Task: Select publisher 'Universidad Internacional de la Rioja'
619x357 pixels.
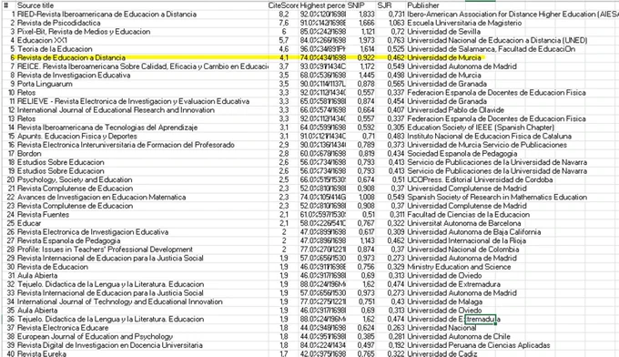Action: (467, 240)
